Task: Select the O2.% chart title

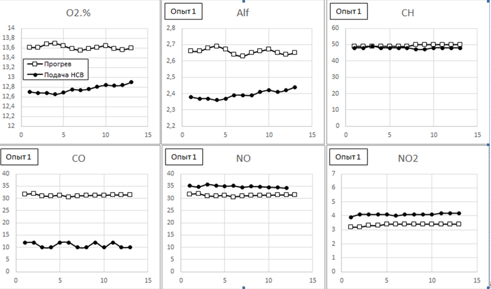Action: click(78, 13)
